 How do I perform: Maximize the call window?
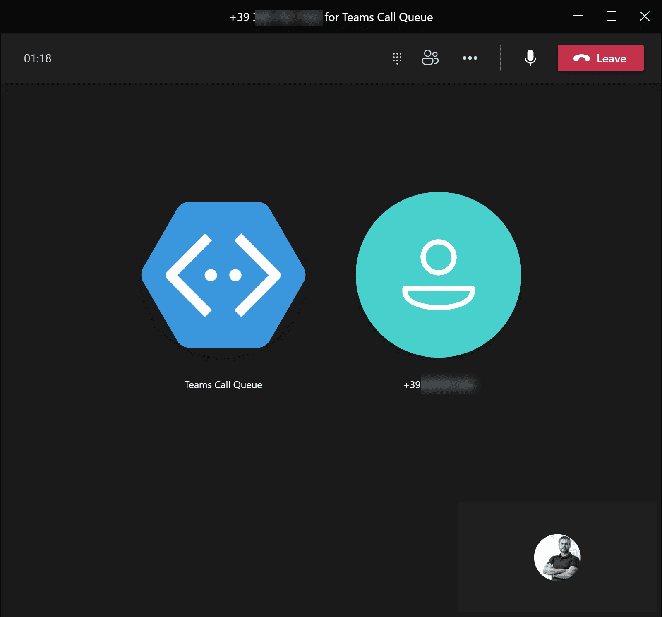611,17
